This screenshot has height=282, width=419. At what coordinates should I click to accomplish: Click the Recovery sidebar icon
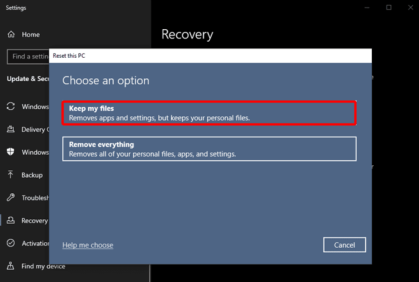[x=11, y=221]
